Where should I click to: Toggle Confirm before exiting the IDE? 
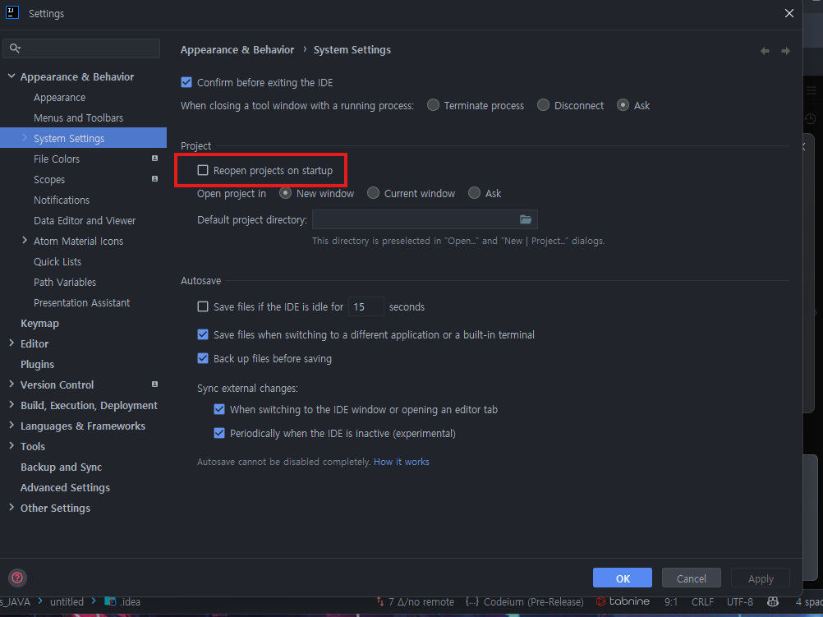pyautogui.click(x=186, y=82)
